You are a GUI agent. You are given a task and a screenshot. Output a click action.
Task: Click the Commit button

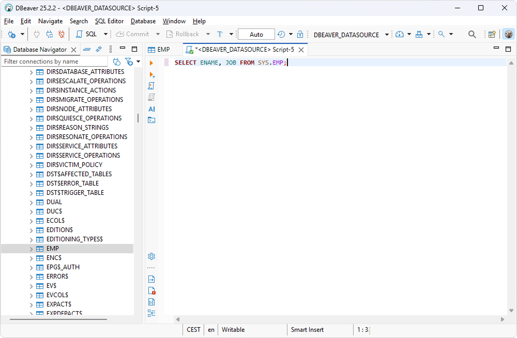coord(136,34)
